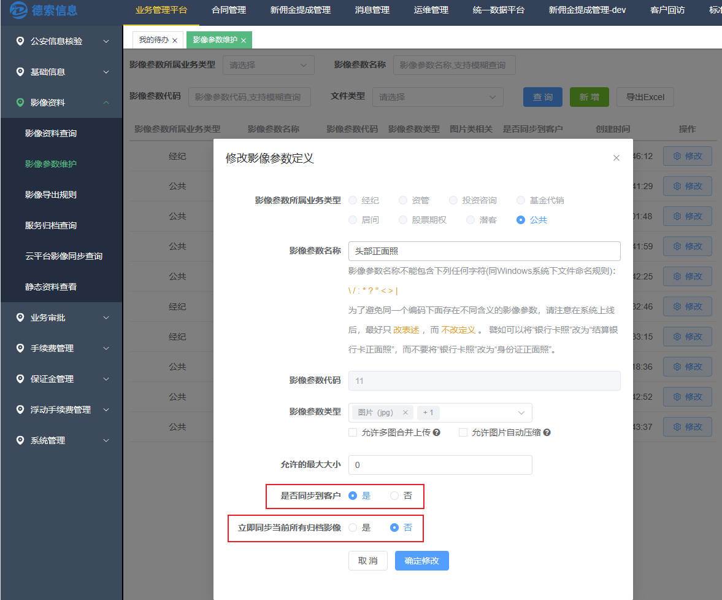The height and width of the screenshot is (600, 722).
Task: Click the 确定修改 button
Action: point(422,561)
